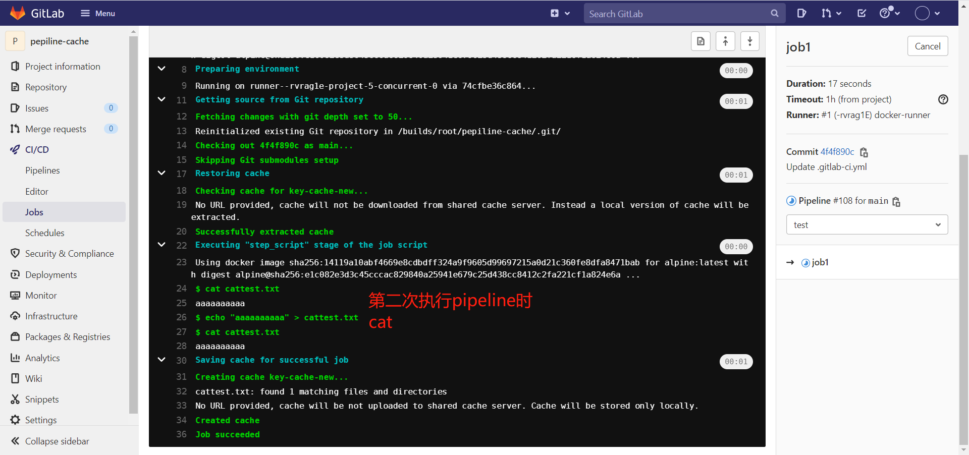Viewport: 969px width, 455px height.
Task: Open the To-Do list from the top bar
Action: (862, 13)
